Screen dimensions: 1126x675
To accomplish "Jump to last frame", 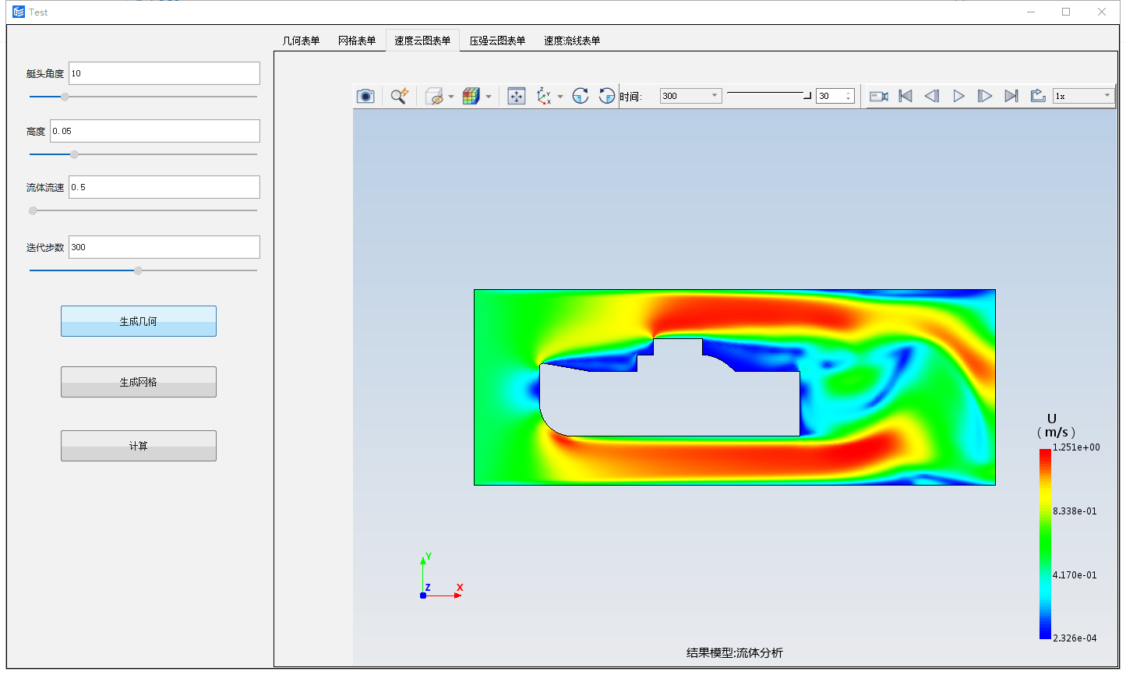I will pos(1011,96).
